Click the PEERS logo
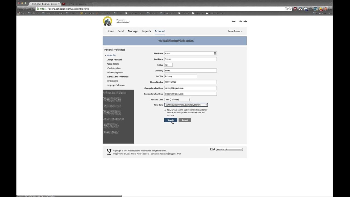Viewport: 350px width, 197px height. pyautogui.click(x=107, y=21)
